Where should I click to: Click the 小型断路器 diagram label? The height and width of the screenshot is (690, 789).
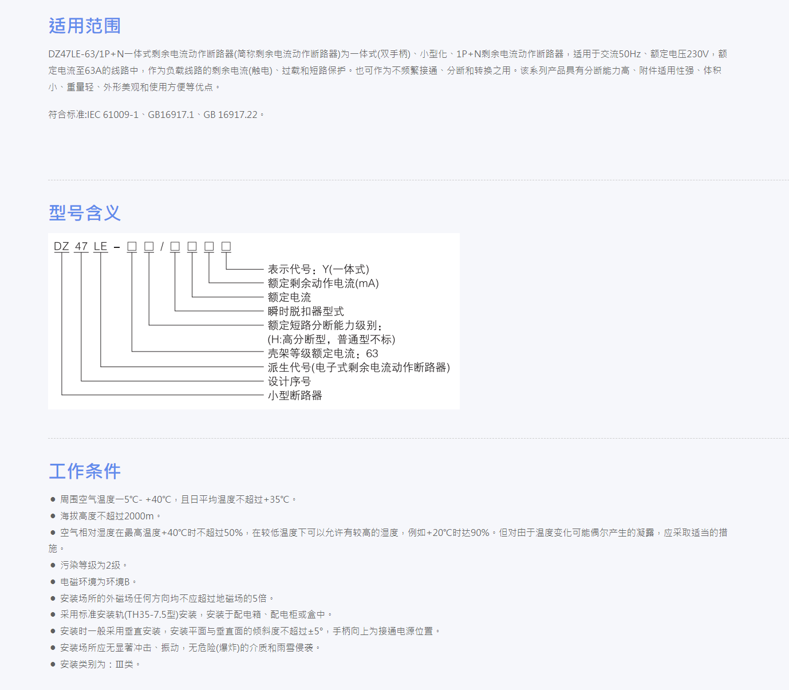pyautogui.click(x=295, y=395)
